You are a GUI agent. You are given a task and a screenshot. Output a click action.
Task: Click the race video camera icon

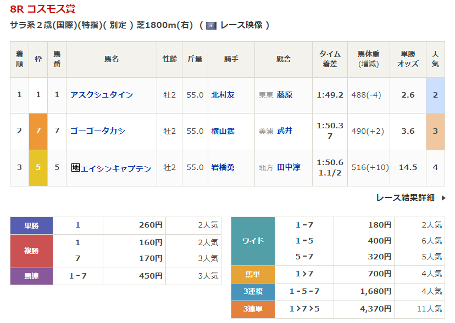(211, 25)
